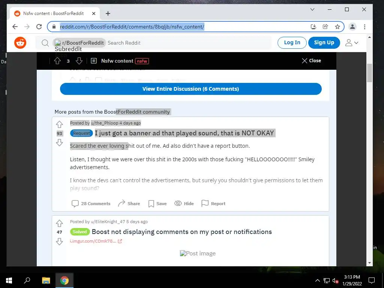Screen dimensions: 384x288
Task: Downvote the Nsfw content post in header bar
Action: (79, 61)
